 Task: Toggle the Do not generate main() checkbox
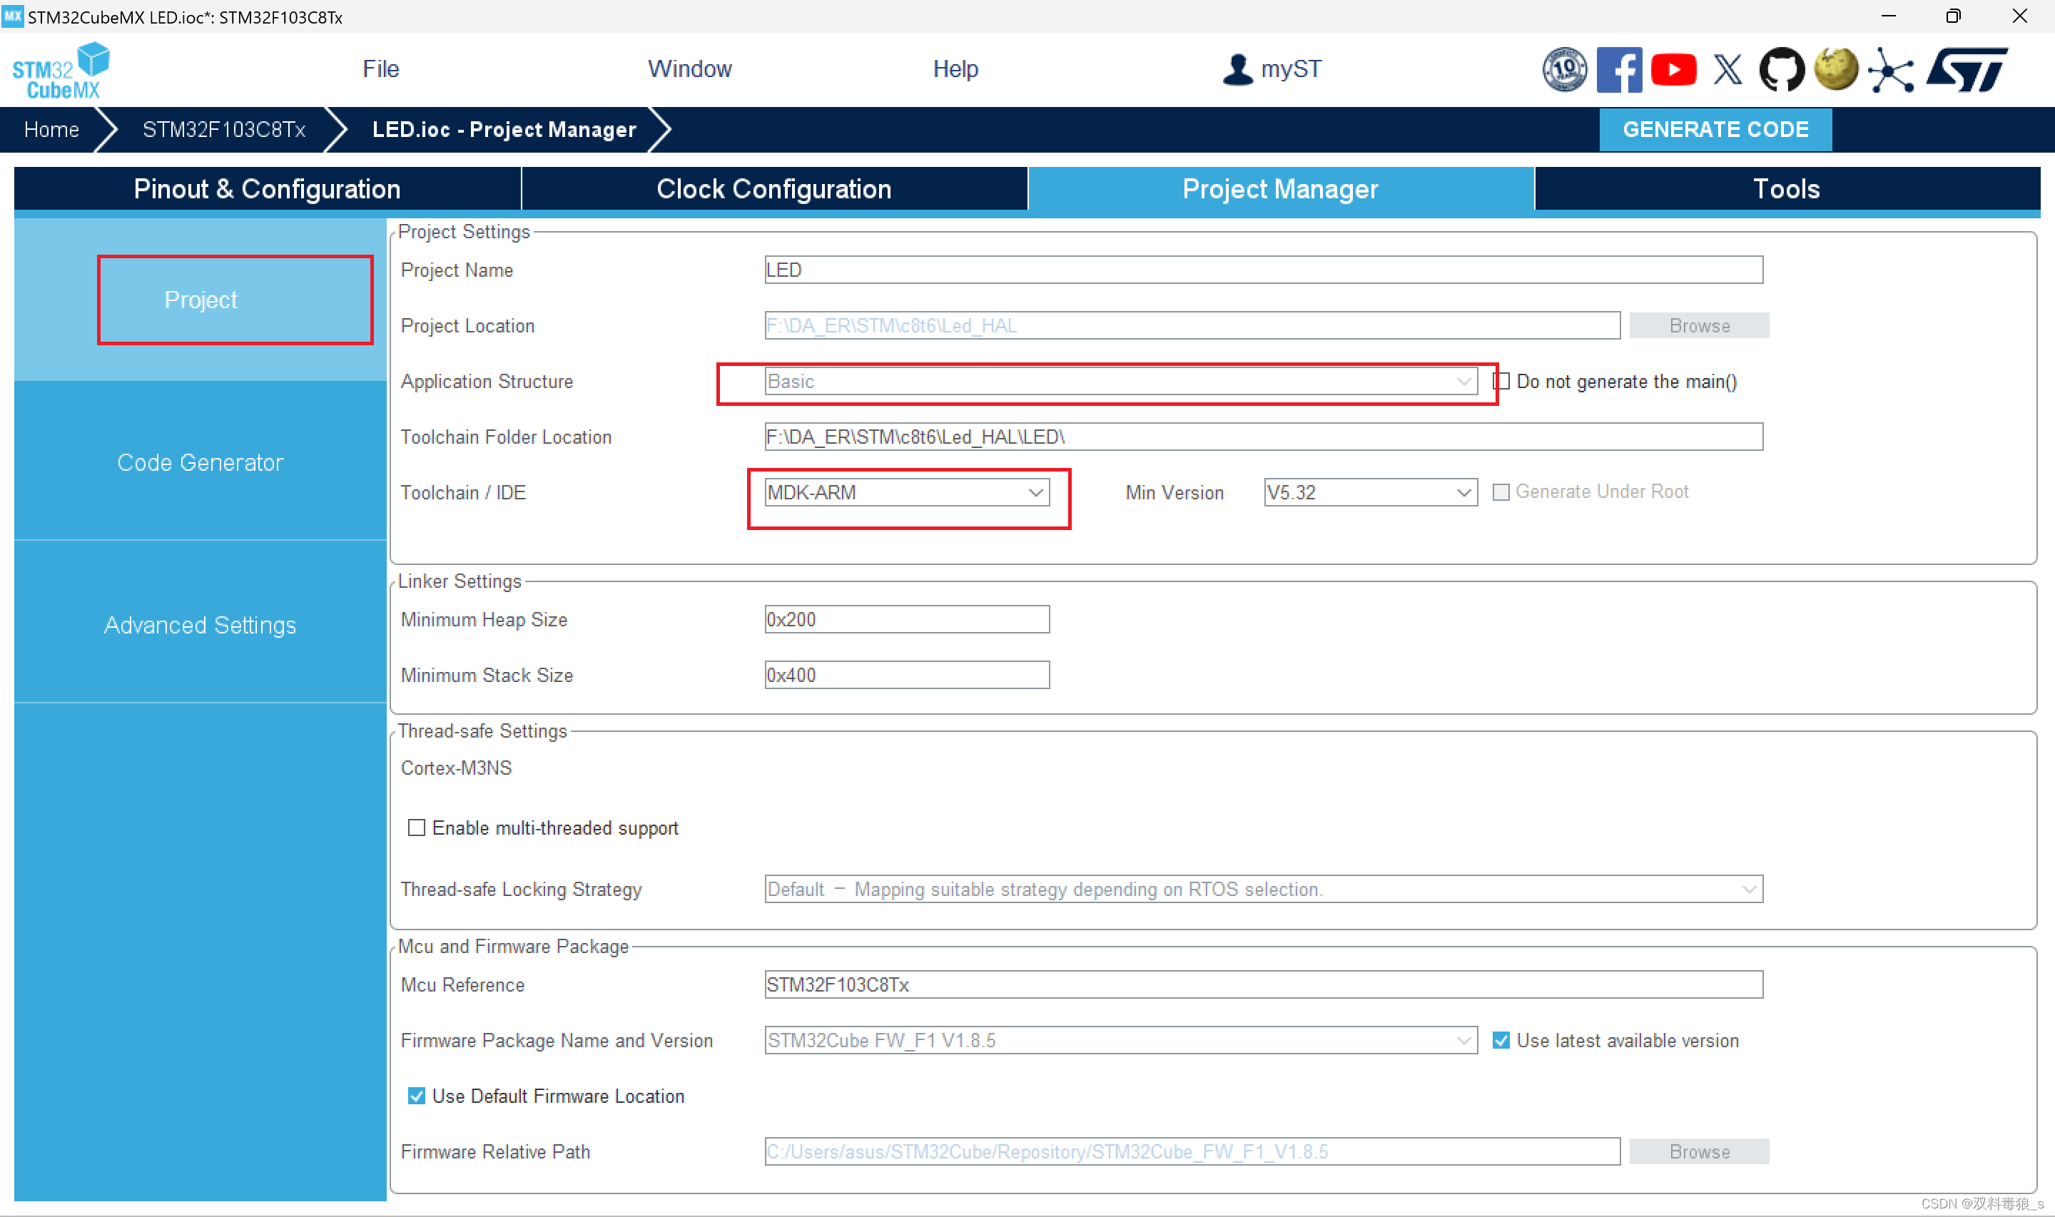pyautogui.click(x=1501, y=381)
